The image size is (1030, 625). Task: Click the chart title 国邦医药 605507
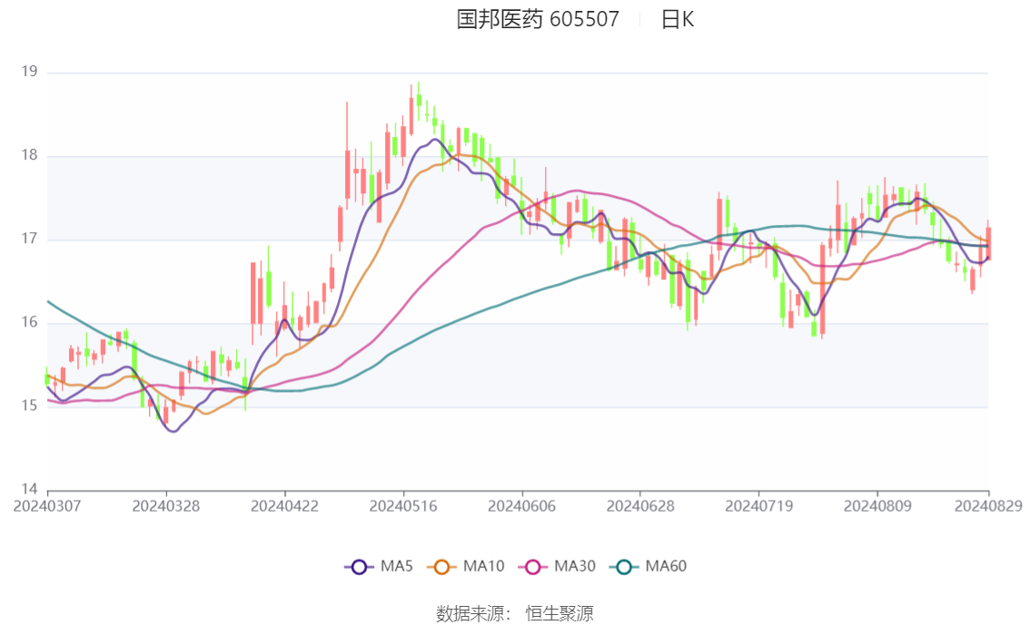(x=538, y=19)
